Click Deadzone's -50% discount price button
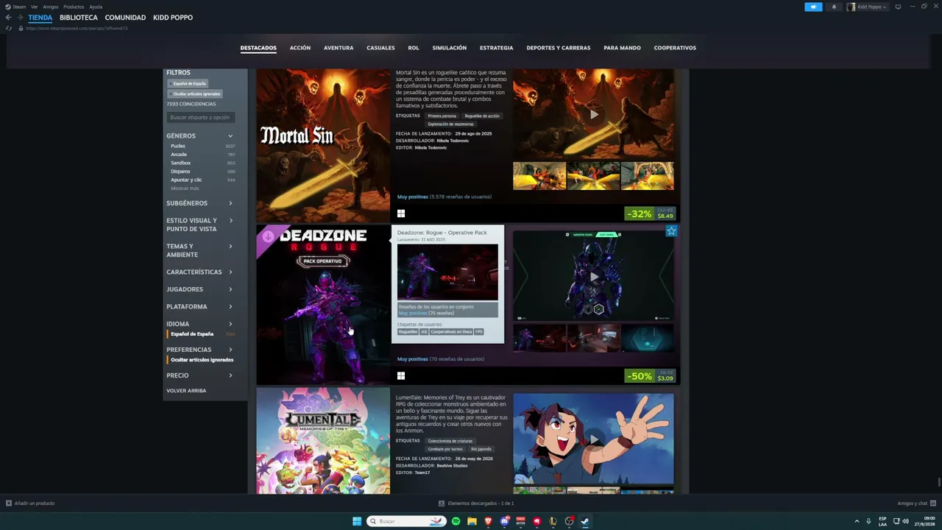The height and width of the screenshot is (530, 942). [650, 375]
